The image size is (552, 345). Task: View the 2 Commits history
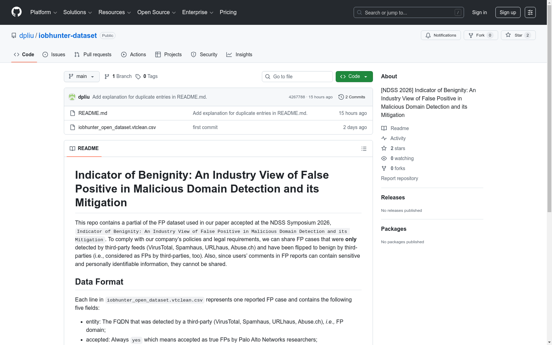pos(352,97)
